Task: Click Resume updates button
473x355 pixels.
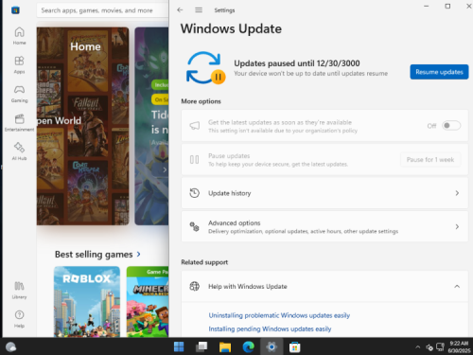Action: pyautogui.click(x=439, y=72)
